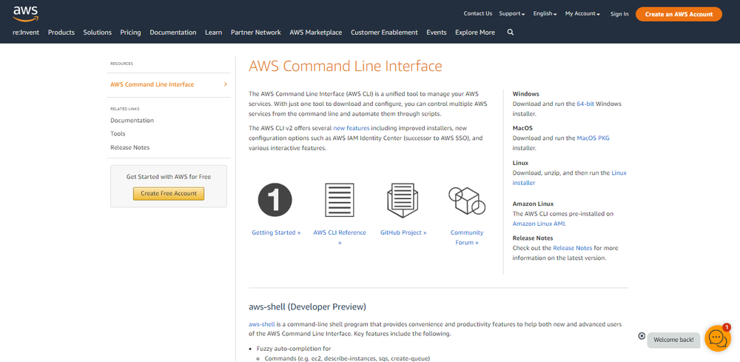This screenshot has width=740, height=362.
Task: Open the Explore More menu
Action: (475, 32)
